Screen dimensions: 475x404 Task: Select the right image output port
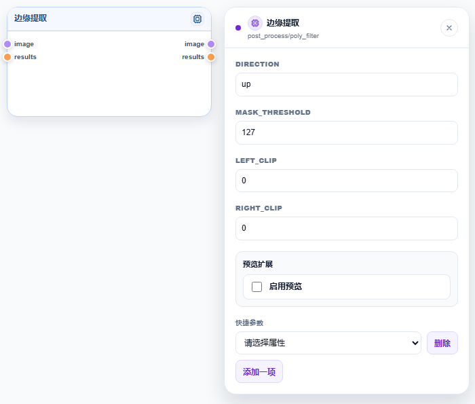(211, 44)
